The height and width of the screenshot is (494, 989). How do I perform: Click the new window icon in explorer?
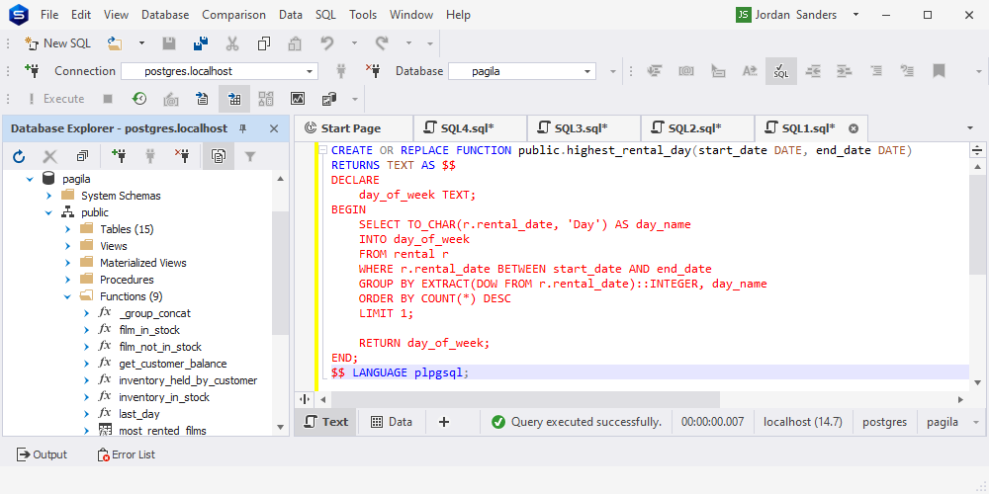82,156
